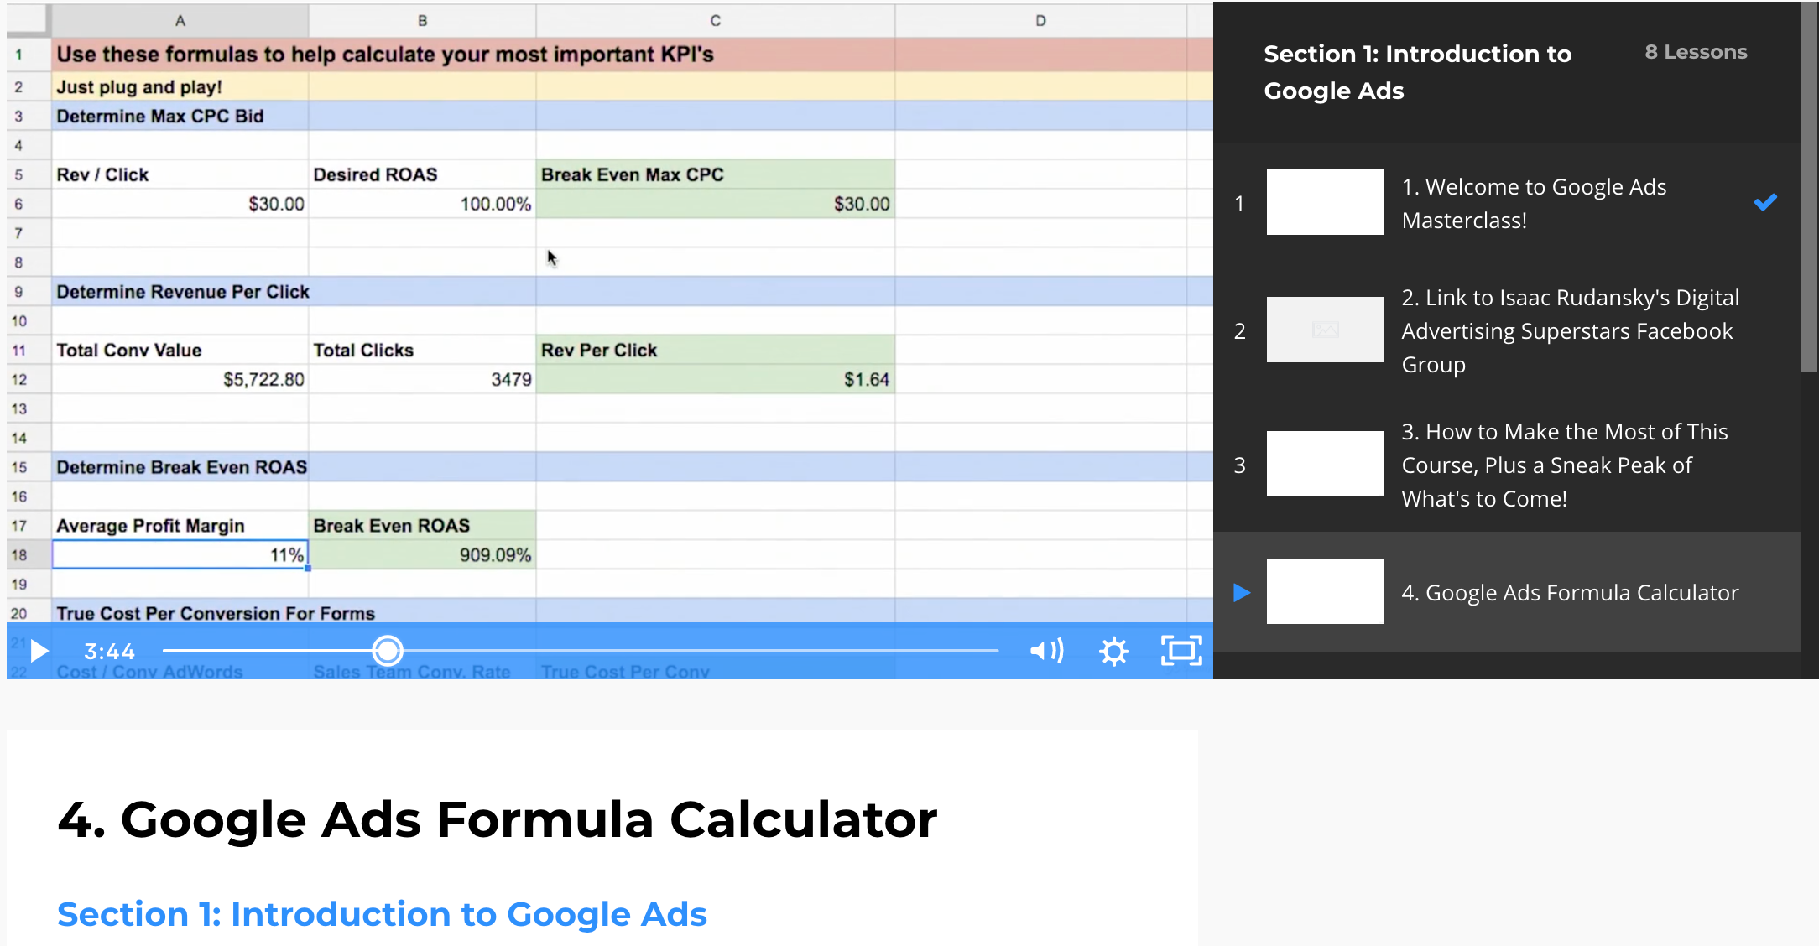
Task: Click the Facebook Group lesson thumbnail
Action: 1325,330
